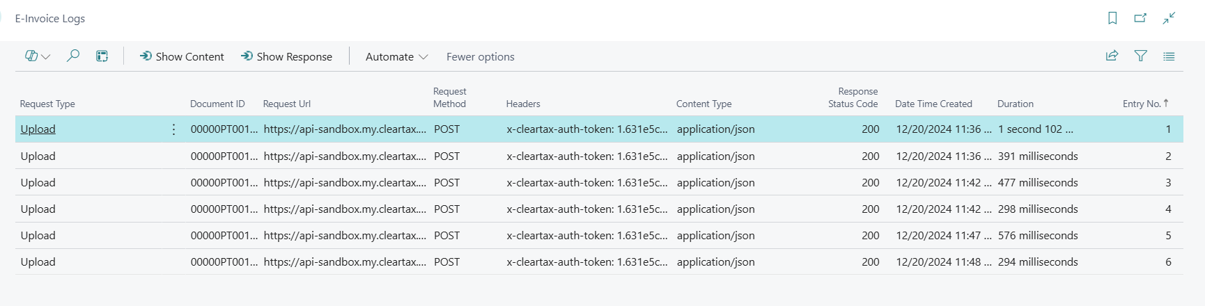Expand the Automate menu

[x=396, y=57]
